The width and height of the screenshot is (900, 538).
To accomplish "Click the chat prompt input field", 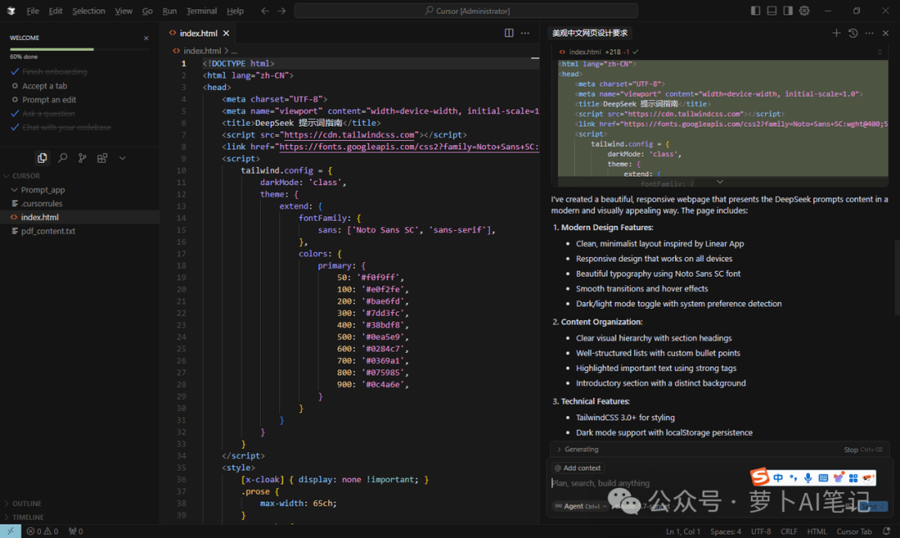I will tap(648, 483).
